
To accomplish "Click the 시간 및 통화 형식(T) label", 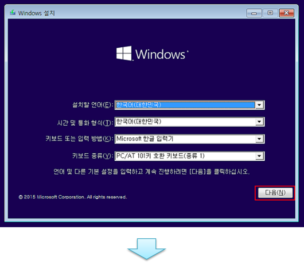I will point(85,123).
